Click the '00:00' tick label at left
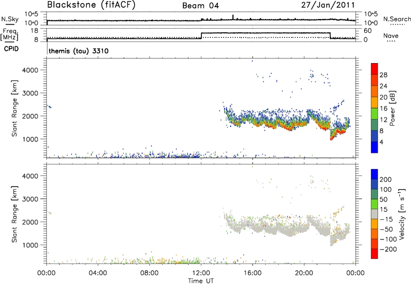 tap(46, 273)
